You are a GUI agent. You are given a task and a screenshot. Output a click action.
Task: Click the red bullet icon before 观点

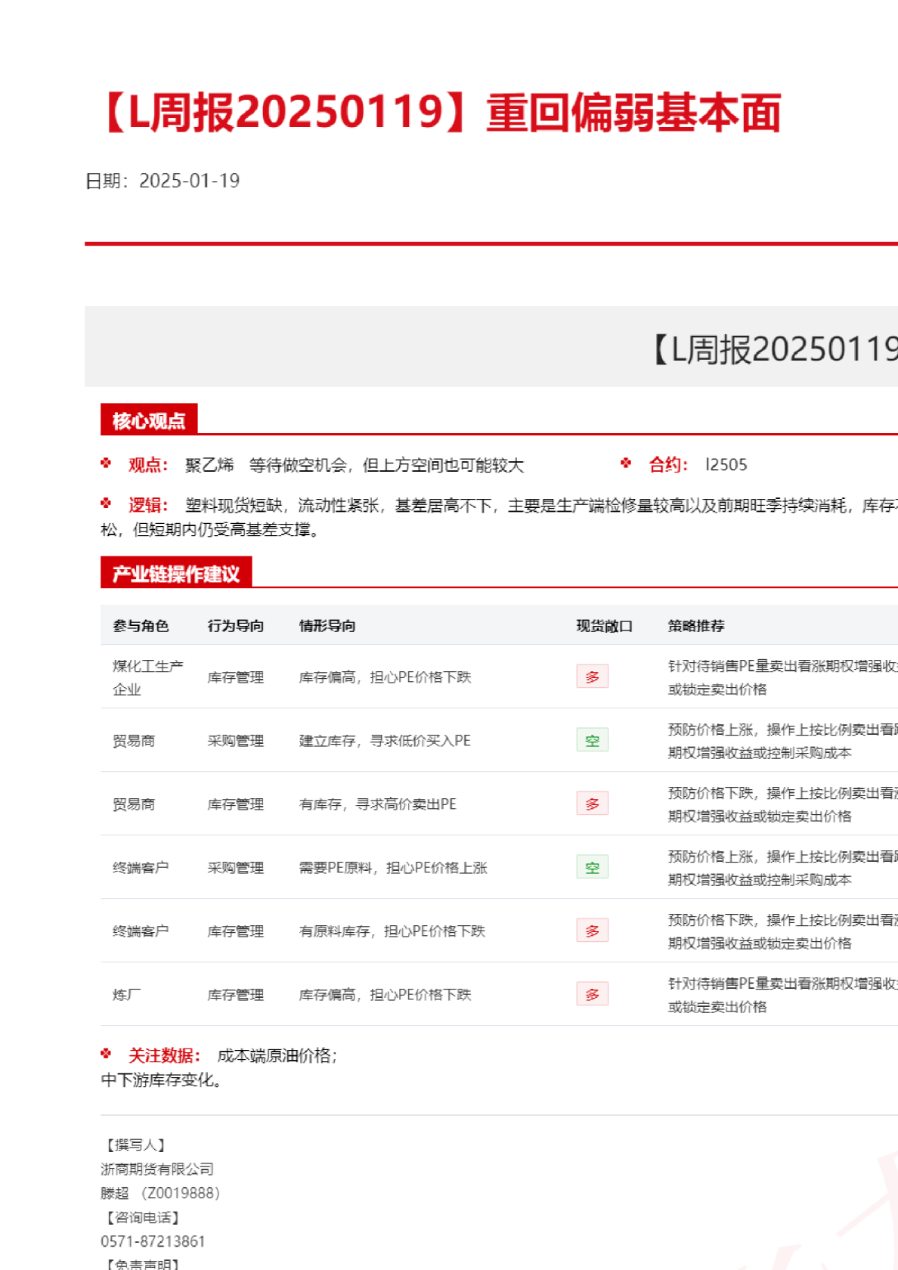coord(106,463)
